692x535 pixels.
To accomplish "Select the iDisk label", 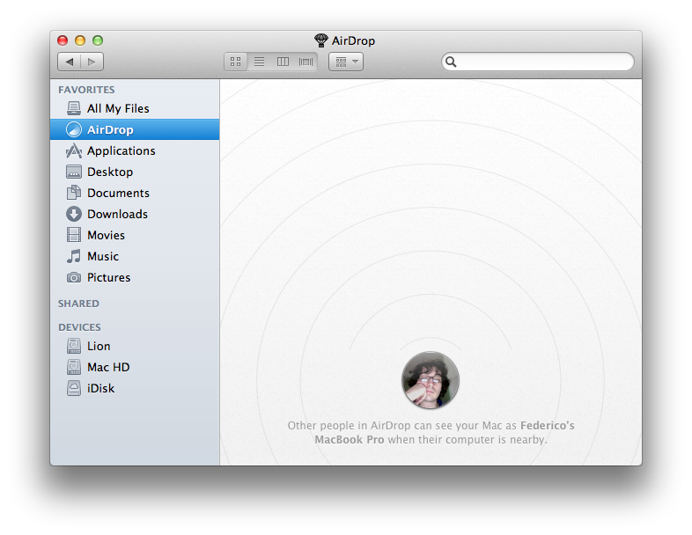I will click(x=100, y=388).
